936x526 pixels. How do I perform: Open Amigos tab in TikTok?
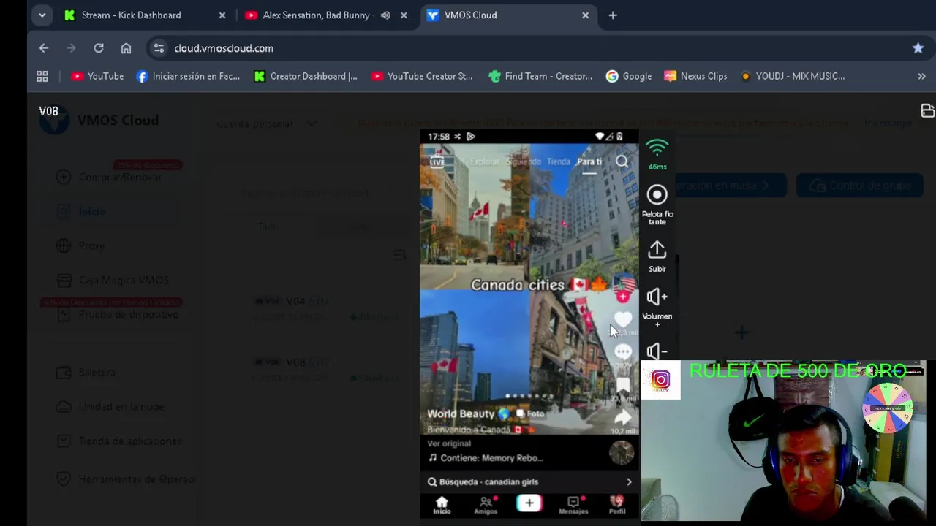point(486,505)
